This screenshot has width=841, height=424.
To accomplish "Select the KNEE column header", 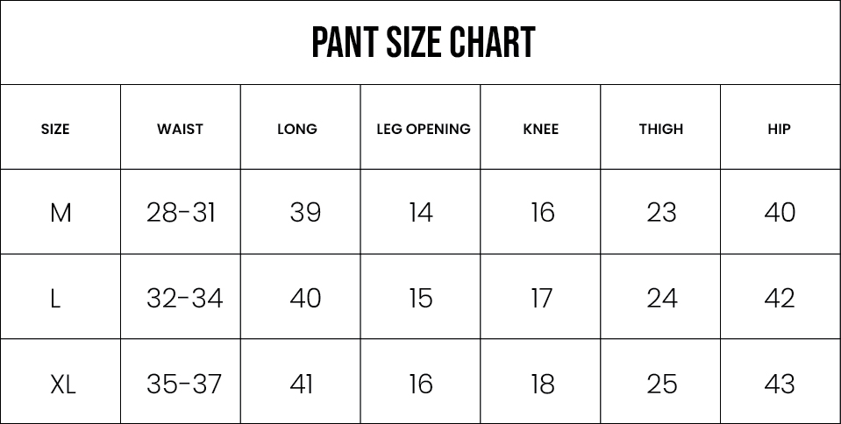I will point(541,129).
